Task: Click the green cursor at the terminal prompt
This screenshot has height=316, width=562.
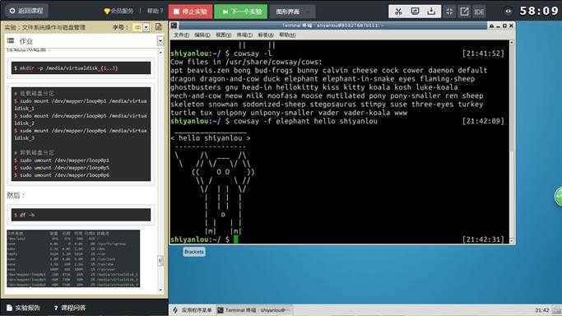Action: click(235, 239)
